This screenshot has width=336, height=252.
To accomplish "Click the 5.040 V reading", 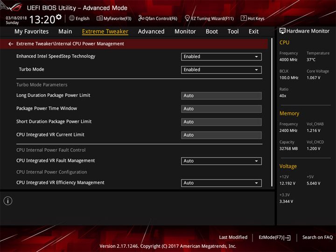I will (314, 183).
